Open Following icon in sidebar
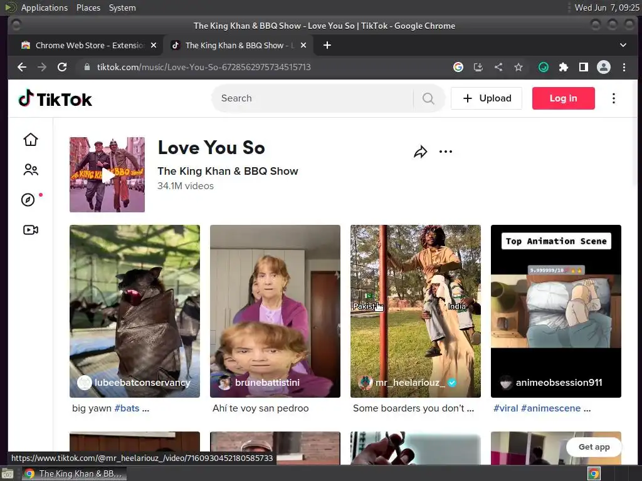The height and width of the screenshot is (481, 642). (x=31, y=170)
